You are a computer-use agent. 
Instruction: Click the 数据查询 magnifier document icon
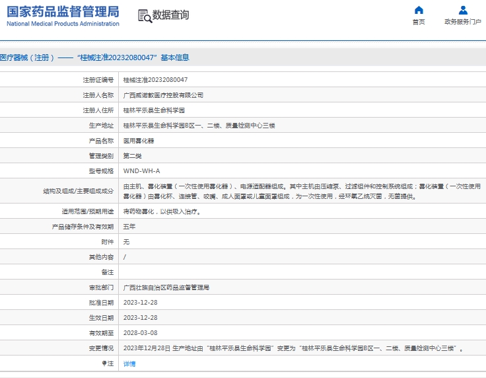(145, 16)
